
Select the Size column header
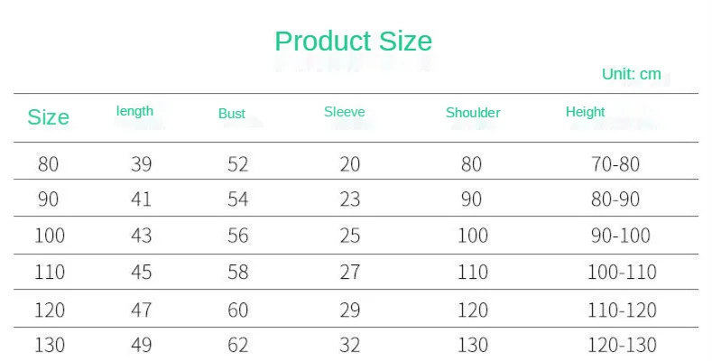[x=48, y=117]
